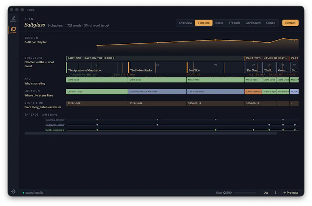Click the BREAK INTO THREE beat label

tap(282, 75)
